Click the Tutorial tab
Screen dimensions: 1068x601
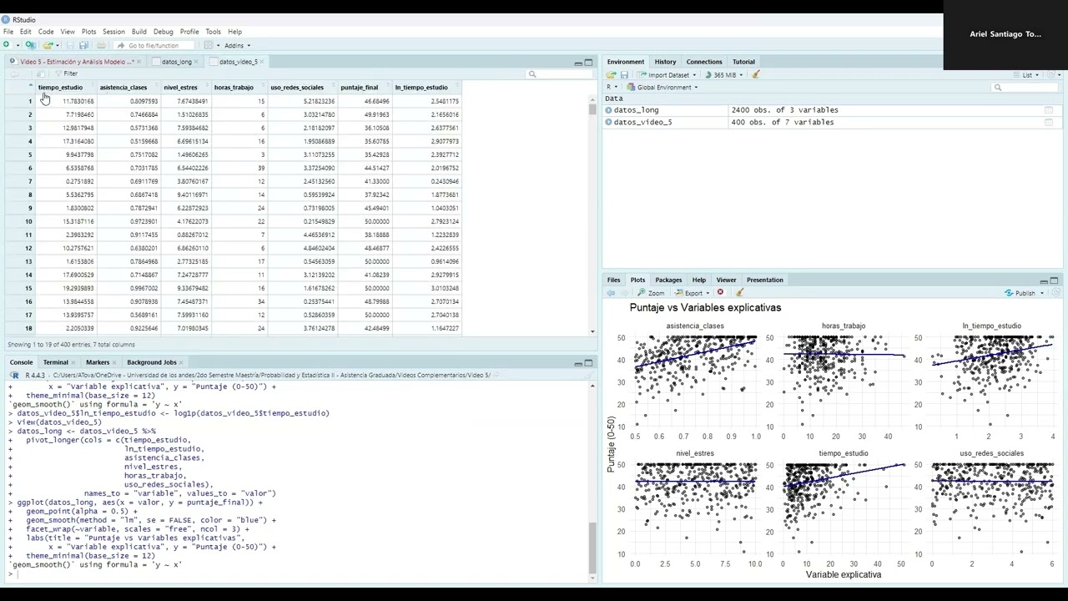[x=743, y=62]
